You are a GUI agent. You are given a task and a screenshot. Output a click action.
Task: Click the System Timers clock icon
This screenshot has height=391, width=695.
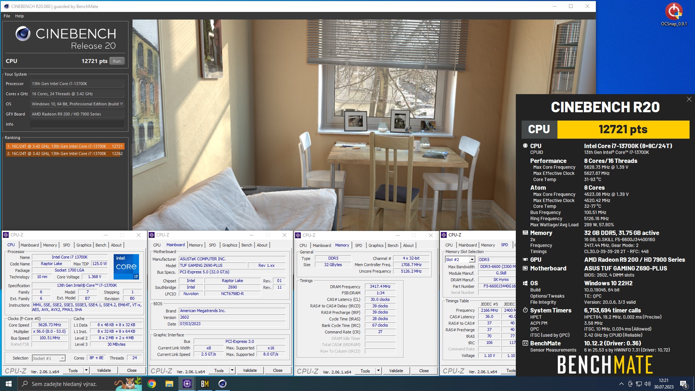[525, 310]
